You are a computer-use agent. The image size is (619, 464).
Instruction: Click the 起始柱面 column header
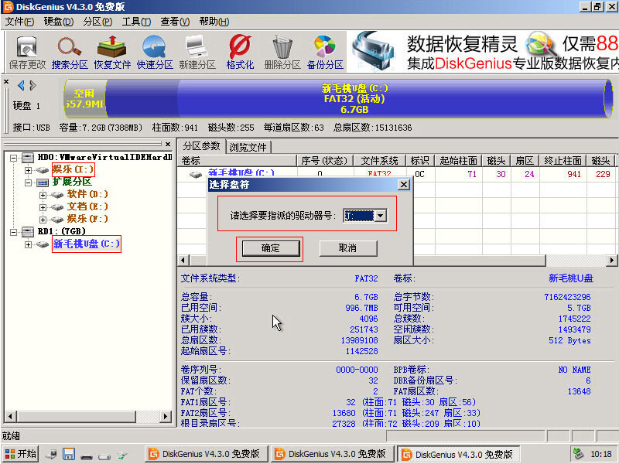click(458, 161)
